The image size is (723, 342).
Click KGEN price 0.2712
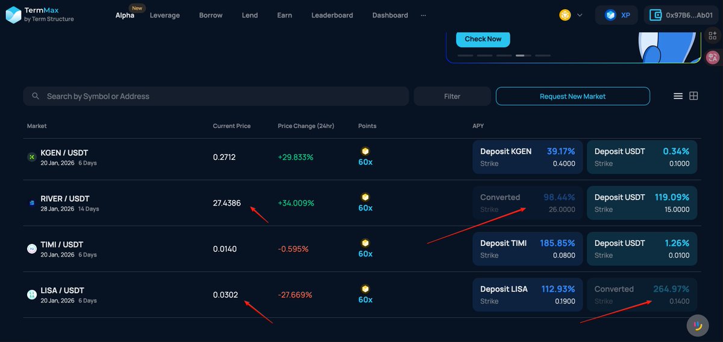(x=224, y=157)
